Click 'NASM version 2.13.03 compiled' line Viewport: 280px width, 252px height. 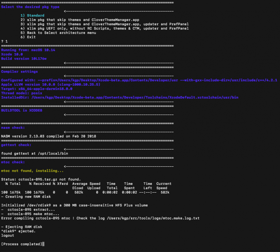(49, 136)
